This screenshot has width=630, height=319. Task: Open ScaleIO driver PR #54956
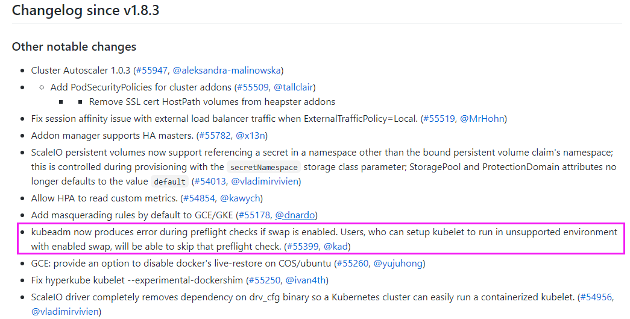[x=596, y=297]
